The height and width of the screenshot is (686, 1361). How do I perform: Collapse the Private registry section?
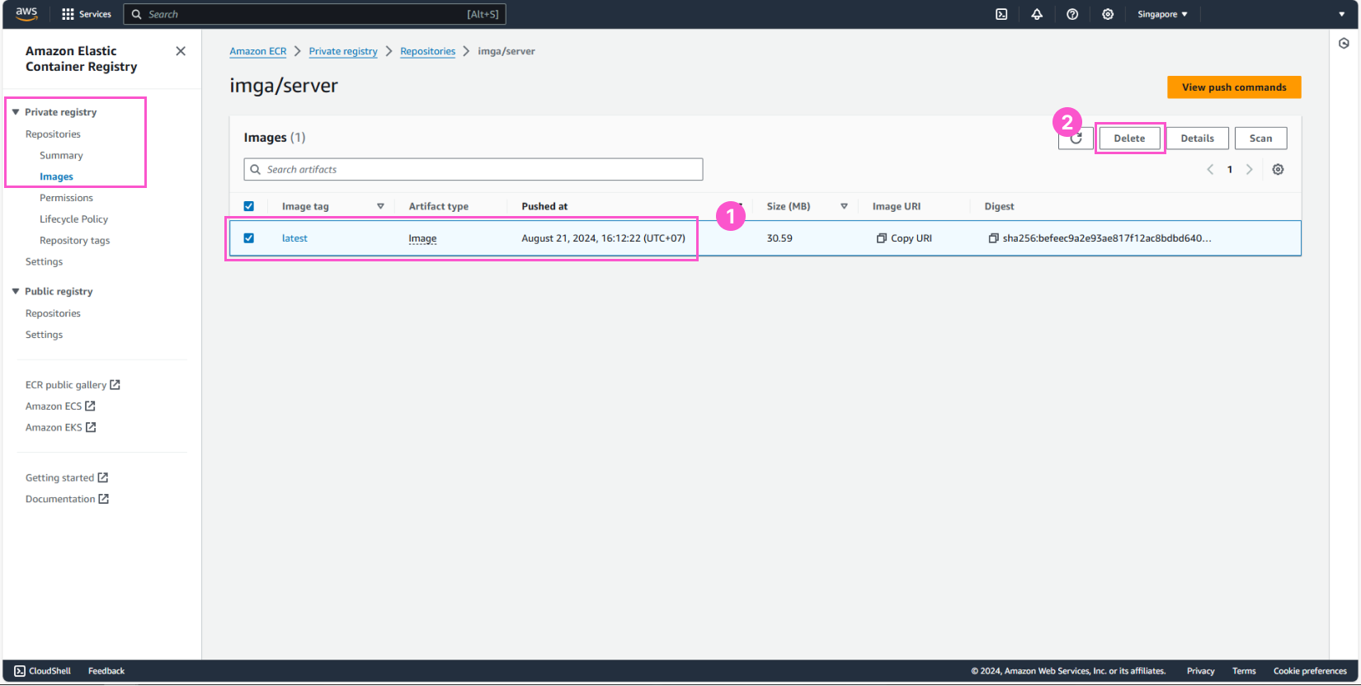click(16, 112)
